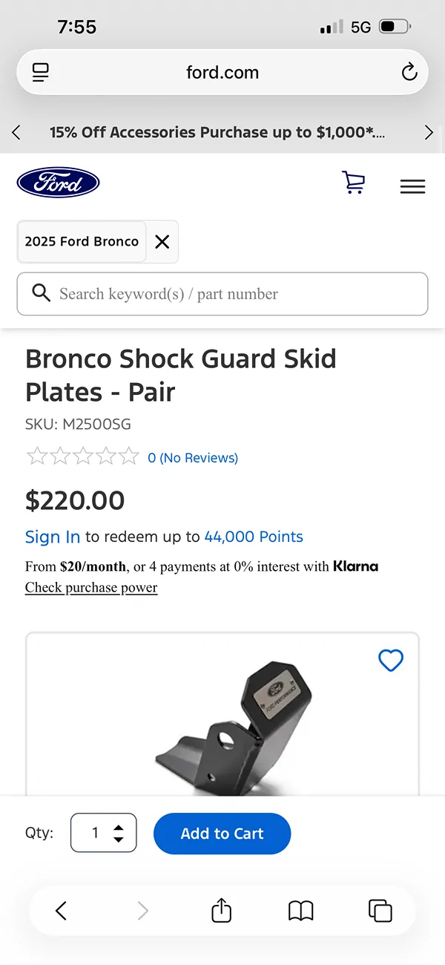The height and width of the screenshot is (965, 445).
Task: Open Safari bookmarks
Action: pyautogui.click(x=300, y=910)
